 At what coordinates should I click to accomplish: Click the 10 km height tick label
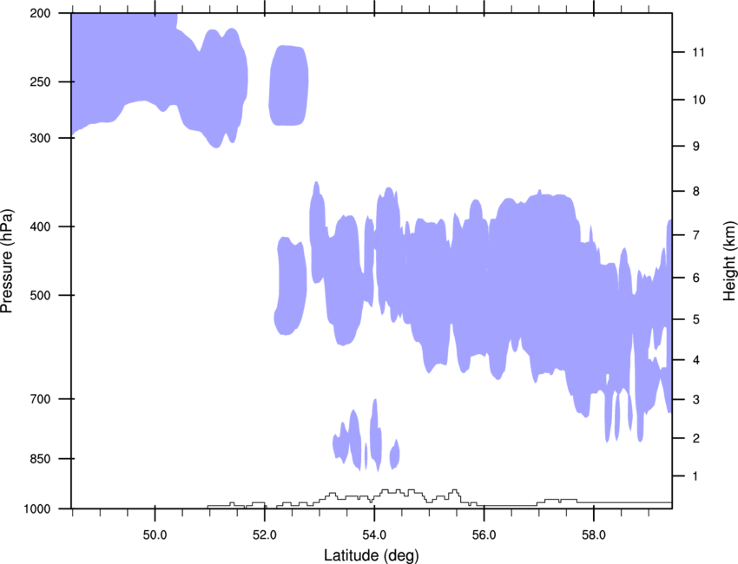[699, 100]
